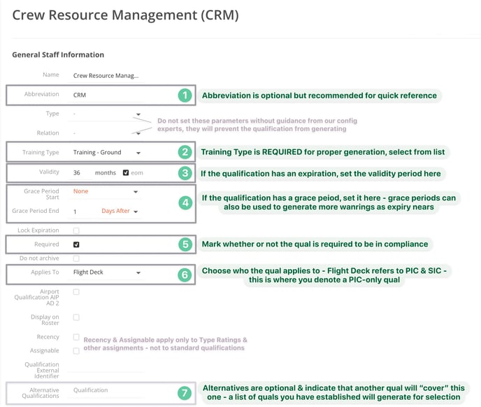Check Airport Qualification AIP AD 2 box

click(x=76, y=292)
